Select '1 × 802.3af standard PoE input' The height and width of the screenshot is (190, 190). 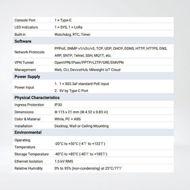tap(84, 84)
